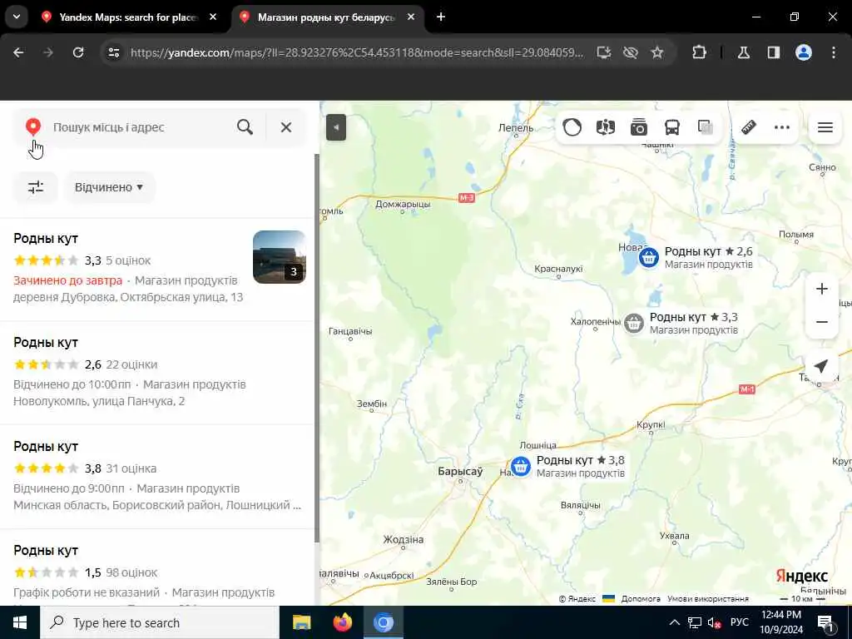Reload the current page
Image resolution: width=852 pixels, height=639 pixels.
pos(78,52)
